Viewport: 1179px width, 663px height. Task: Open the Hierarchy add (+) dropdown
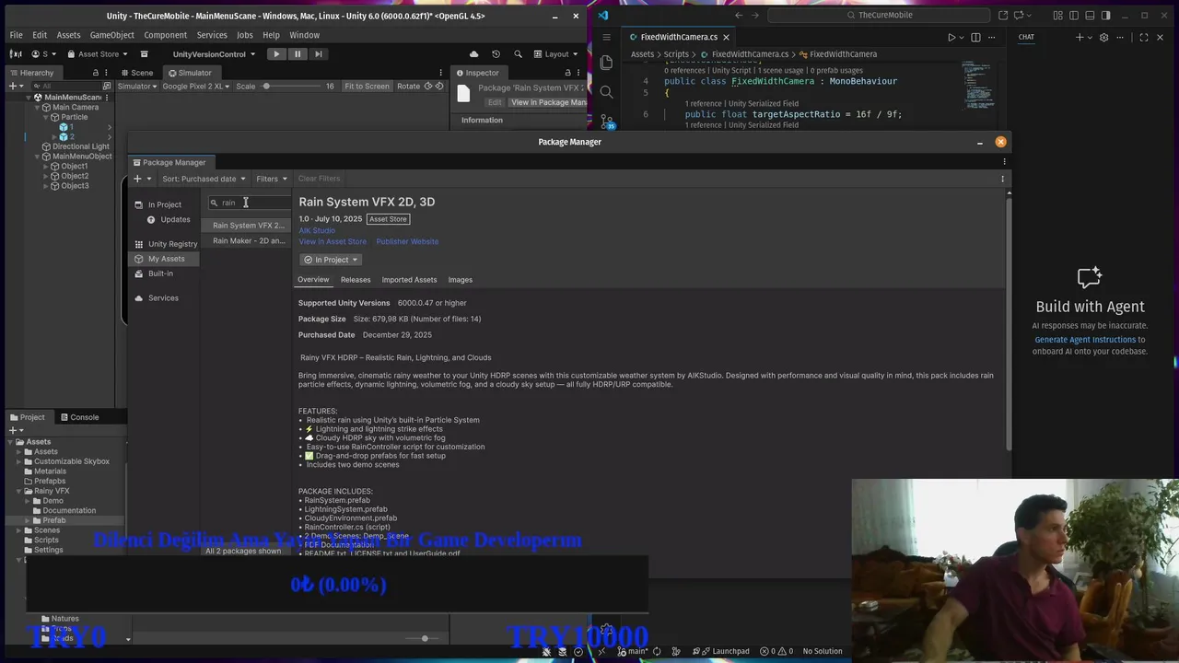coord(17,86)
